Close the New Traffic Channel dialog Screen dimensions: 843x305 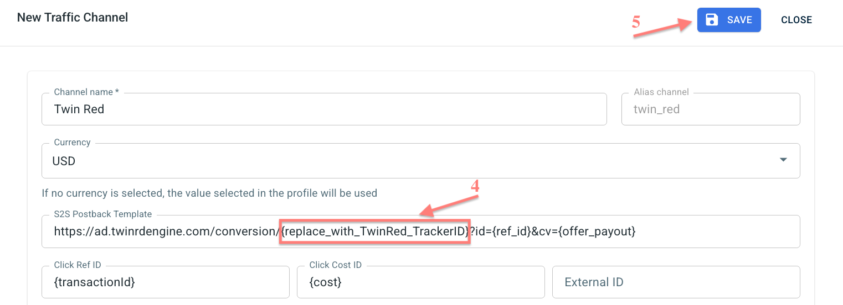[x=796, y=20]
